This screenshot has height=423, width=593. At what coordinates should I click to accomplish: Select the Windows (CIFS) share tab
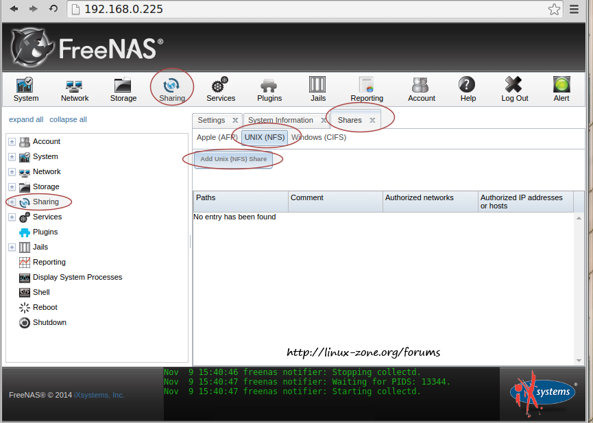[x=319, y=137]
